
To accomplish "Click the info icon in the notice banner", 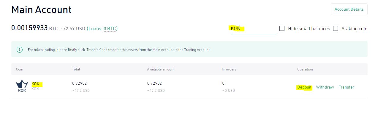I will (20, 49).
